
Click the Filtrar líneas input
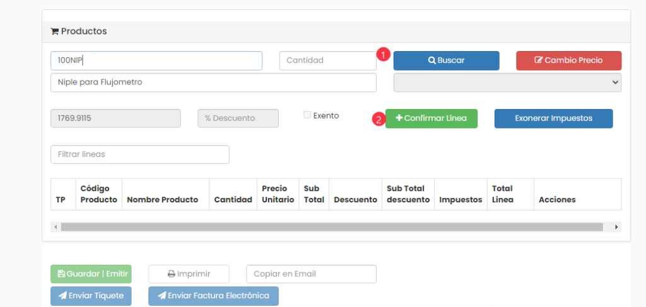point(139,154)
